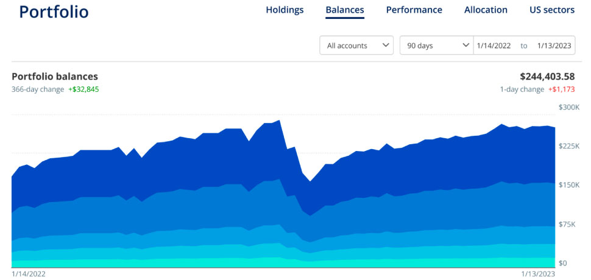Click the 1-day change +$1,173 value
Screen dimensions: 591x280
561,89
